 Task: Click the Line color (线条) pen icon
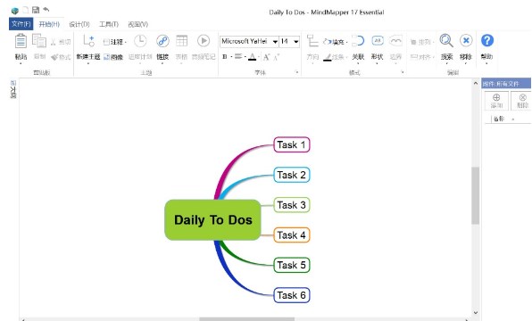[x=327, y=57]
